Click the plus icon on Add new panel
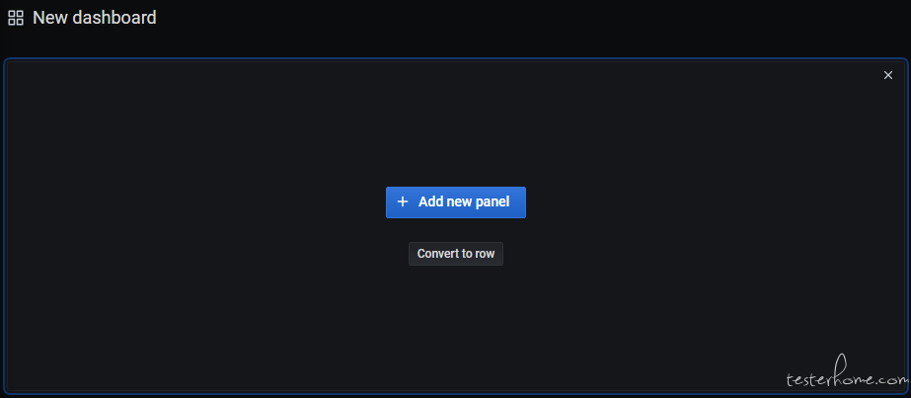The width and height of the screenshot is (911, 398). coord(402,201)
